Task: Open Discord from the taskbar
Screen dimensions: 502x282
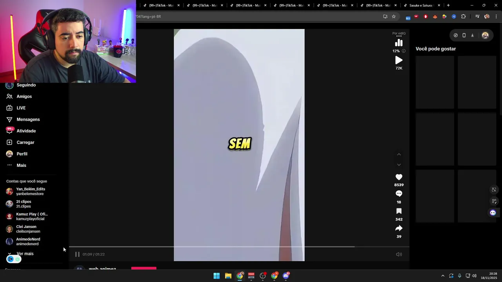Action: (286, 276)
